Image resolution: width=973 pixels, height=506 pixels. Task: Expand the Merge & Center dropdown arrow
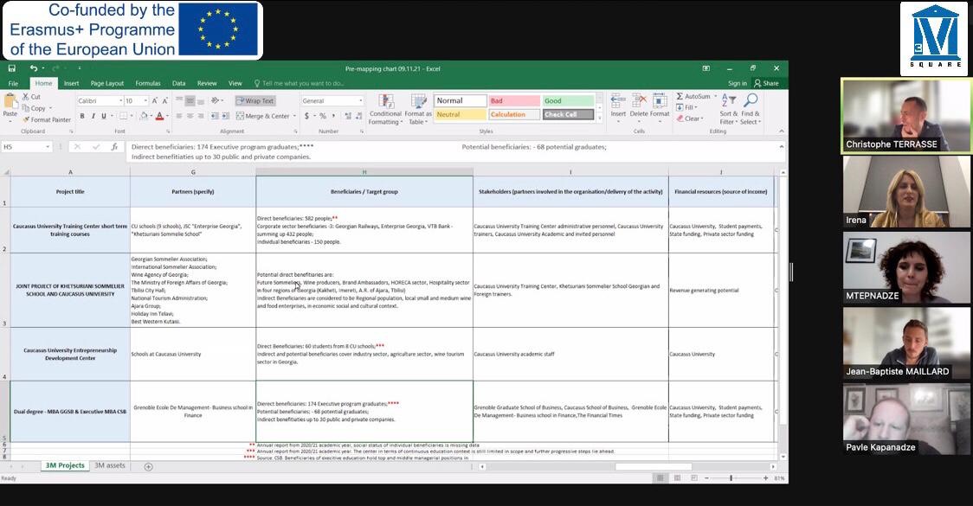tap(294, 116)
